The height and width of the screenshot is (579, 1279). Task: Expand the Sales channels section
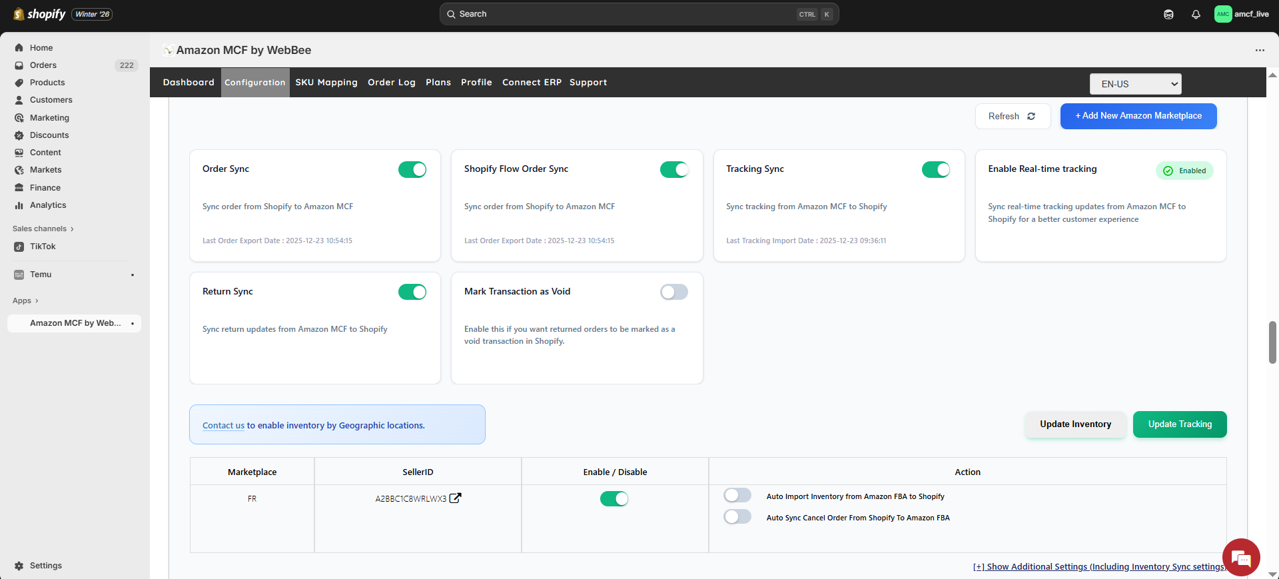point(43,229)
